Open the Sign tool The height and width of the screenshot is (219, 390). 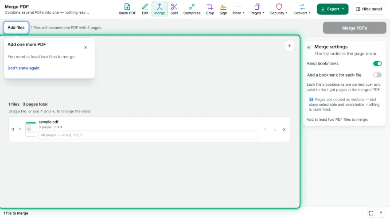223,9
